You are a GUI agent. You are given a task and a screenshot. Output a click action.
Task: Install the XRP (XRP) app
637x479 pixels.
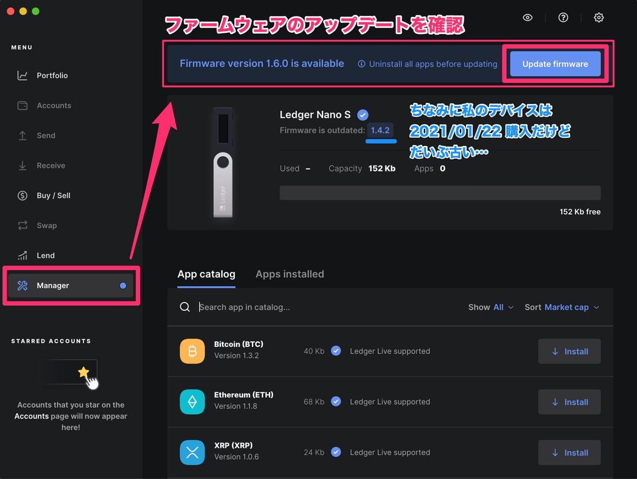[x=570, y=452]
